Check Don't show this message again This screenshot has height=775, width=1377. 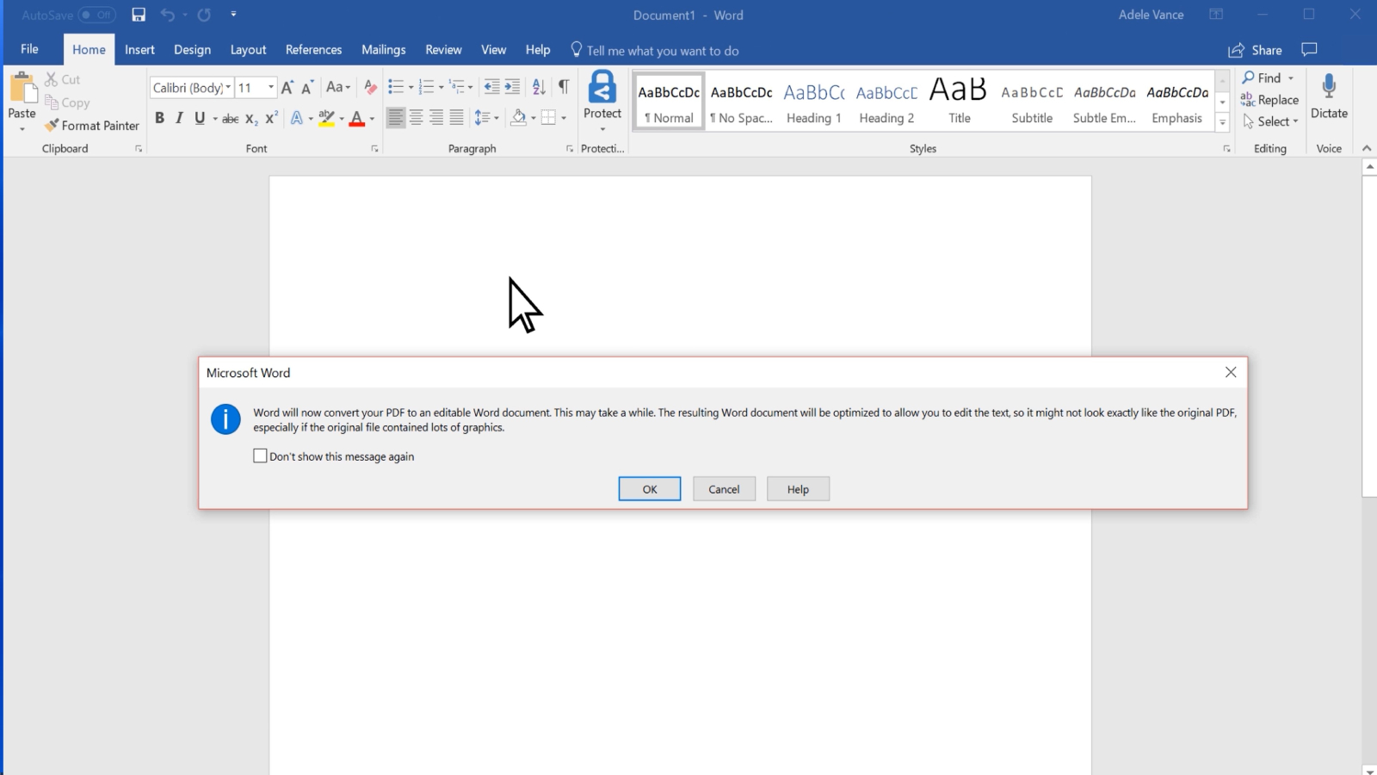click(x=260, y=456)
